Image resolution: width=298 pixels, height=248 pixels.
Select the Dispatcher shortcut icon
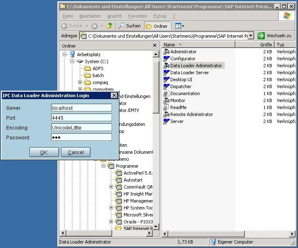pyautogui.click(x=166, y=86)
